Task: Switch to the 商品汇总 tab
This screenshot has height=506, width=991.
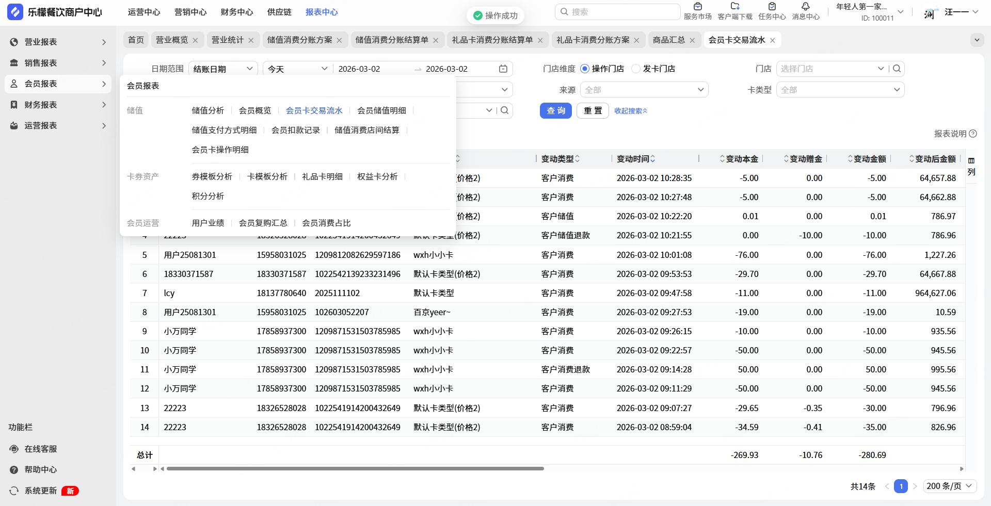Action: [668, 40]
